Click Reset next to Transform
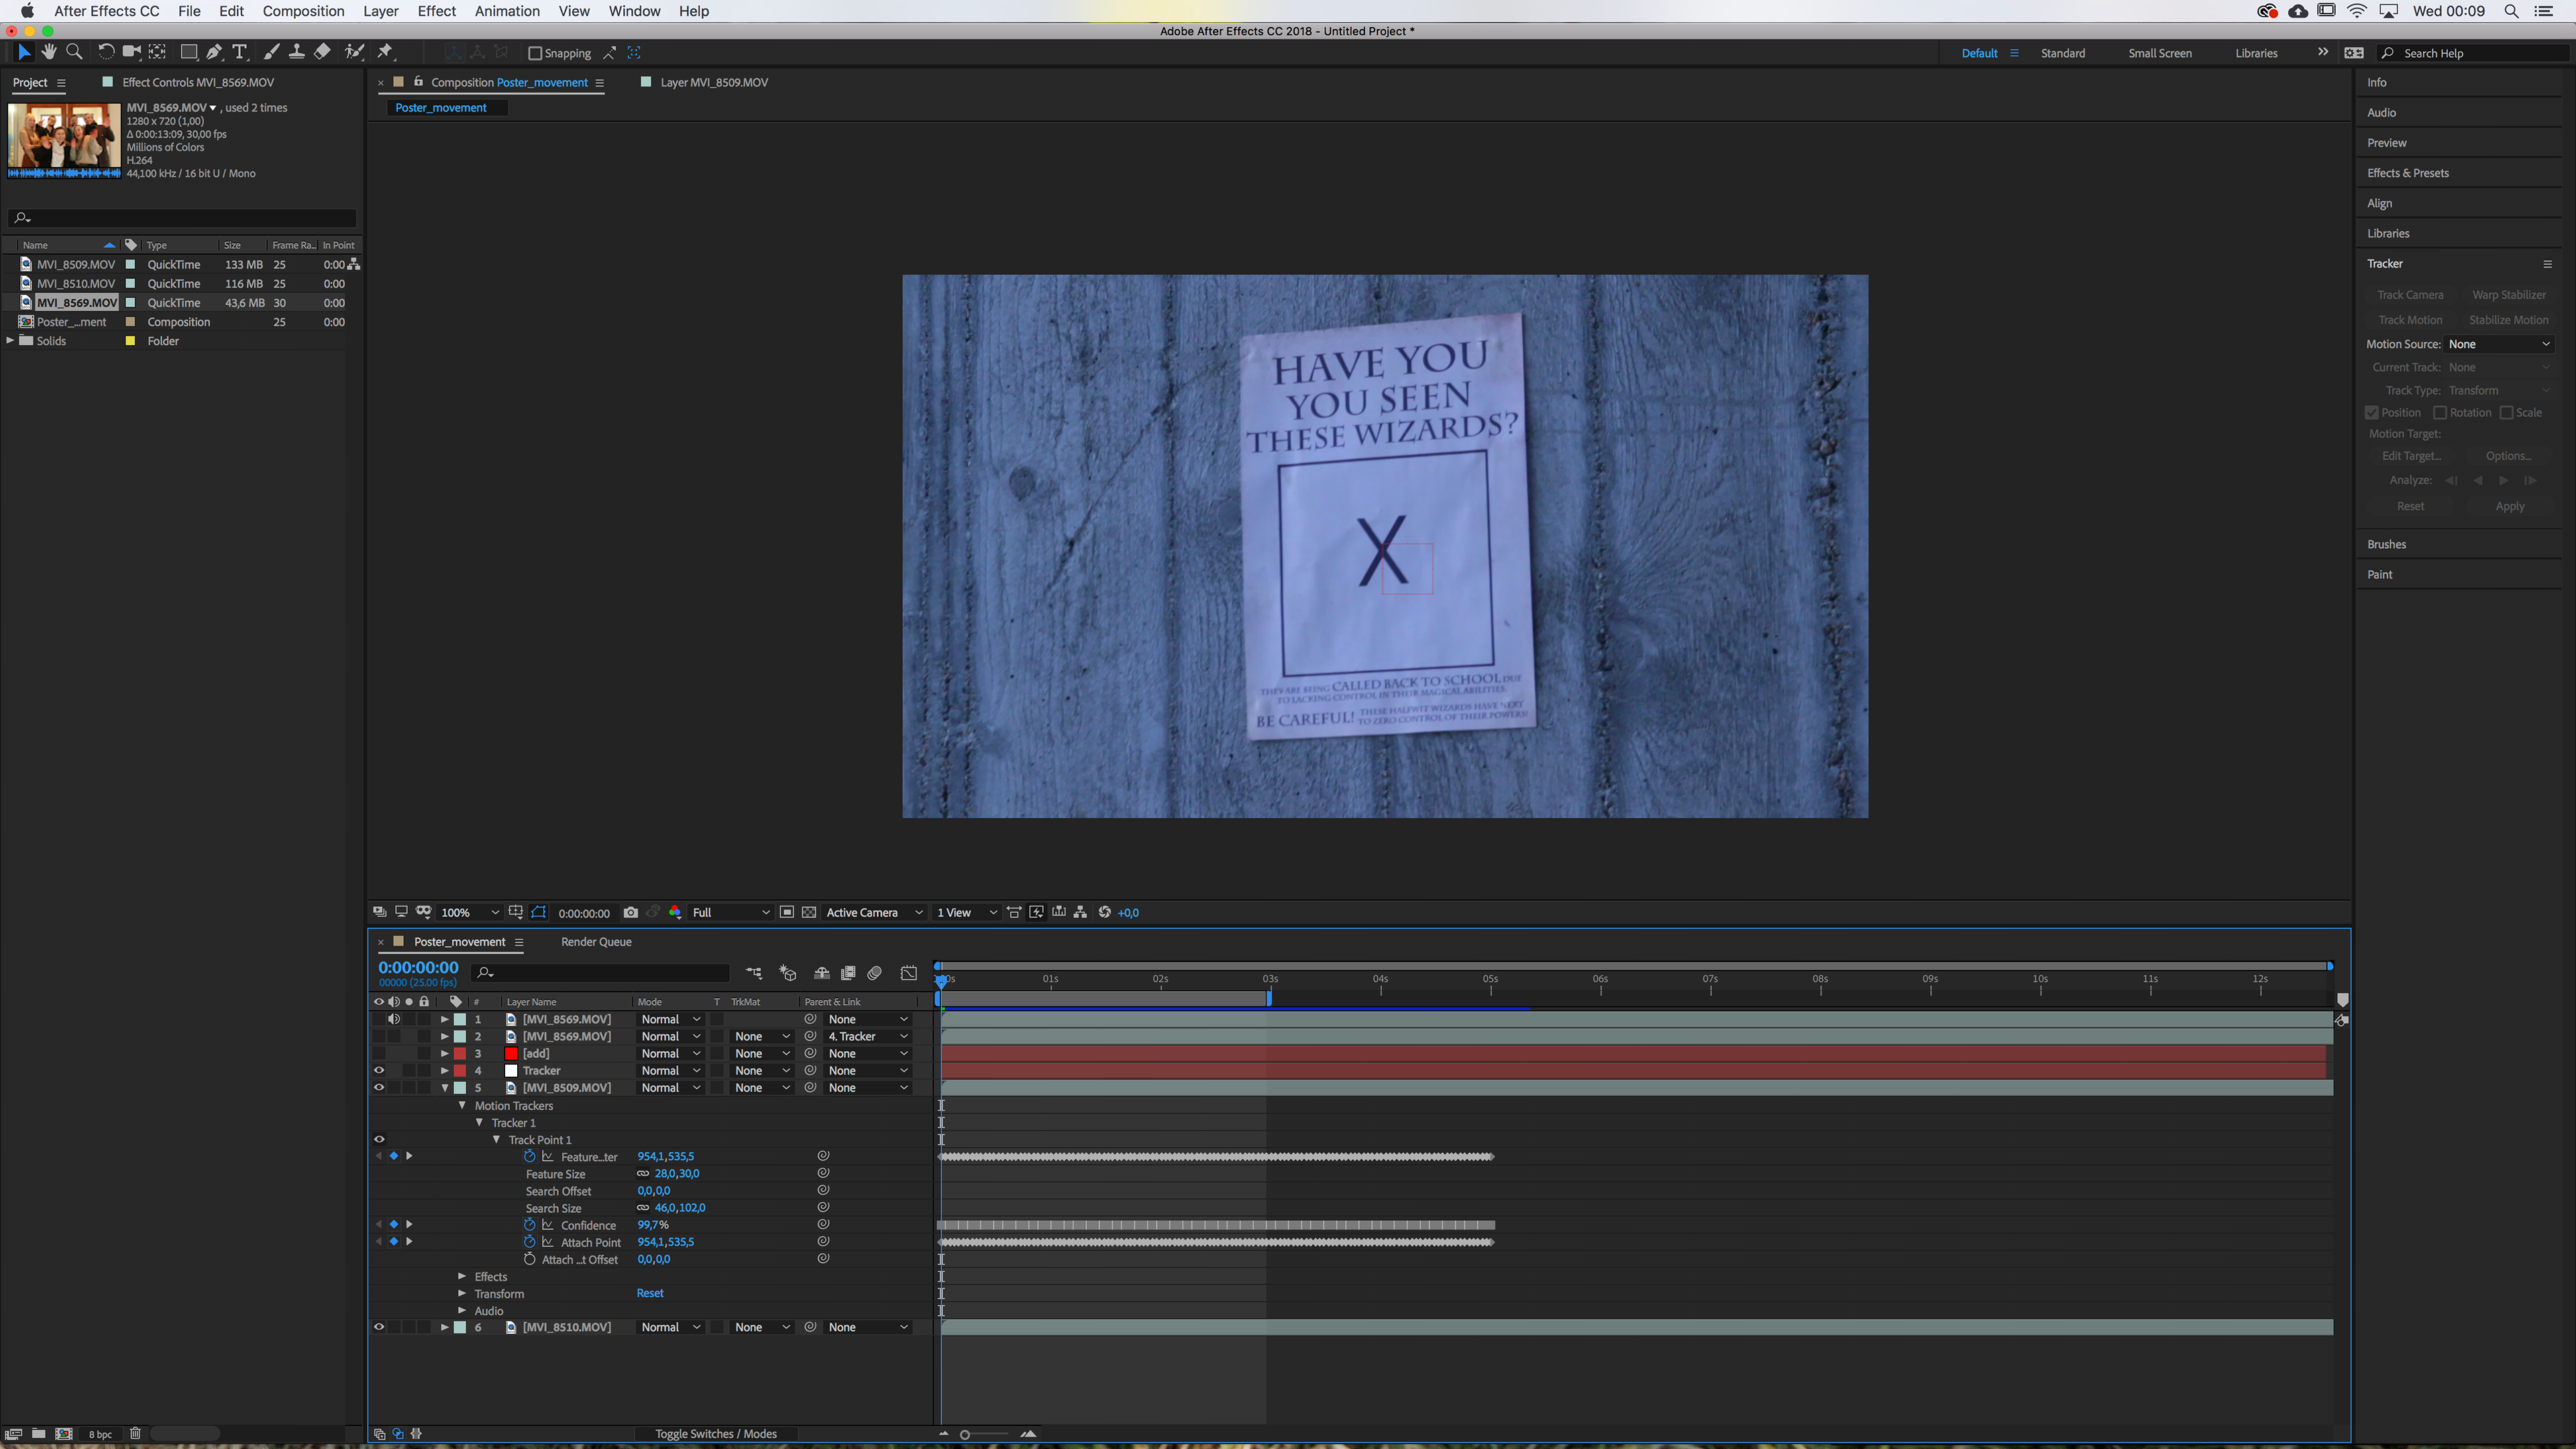 tap(650, 1293)
